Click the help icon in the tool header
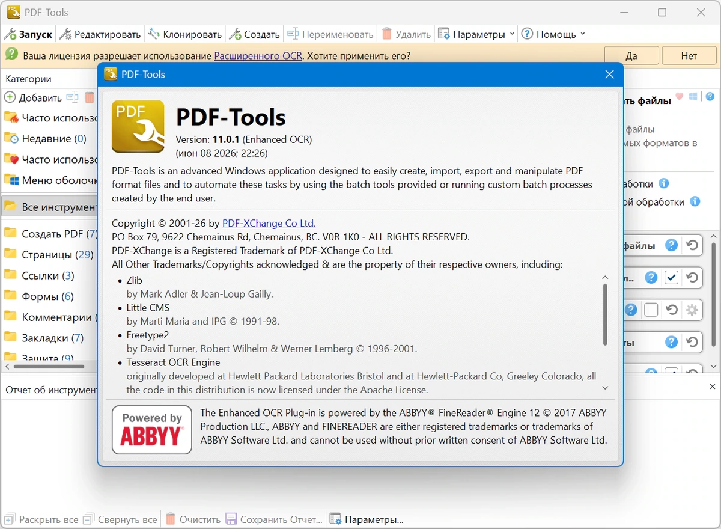The height and width of the screenshot is (529, 721). [710, 96]
